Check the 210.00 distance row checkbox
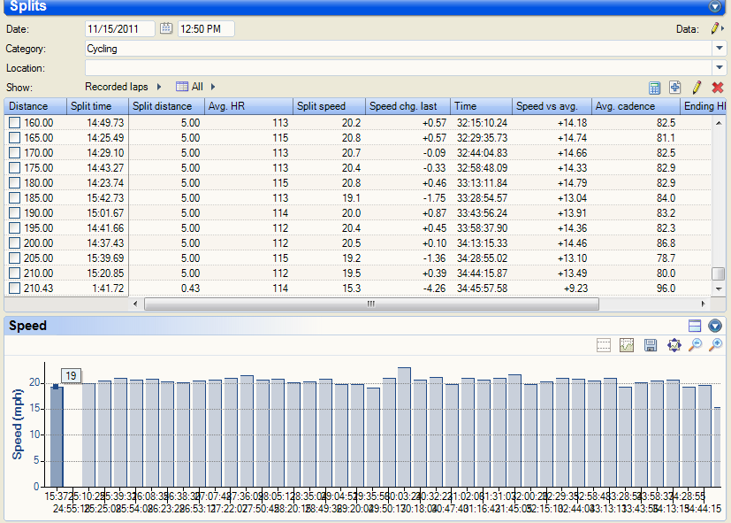This screenshot has height=523, width=731. tap(15, 273)
